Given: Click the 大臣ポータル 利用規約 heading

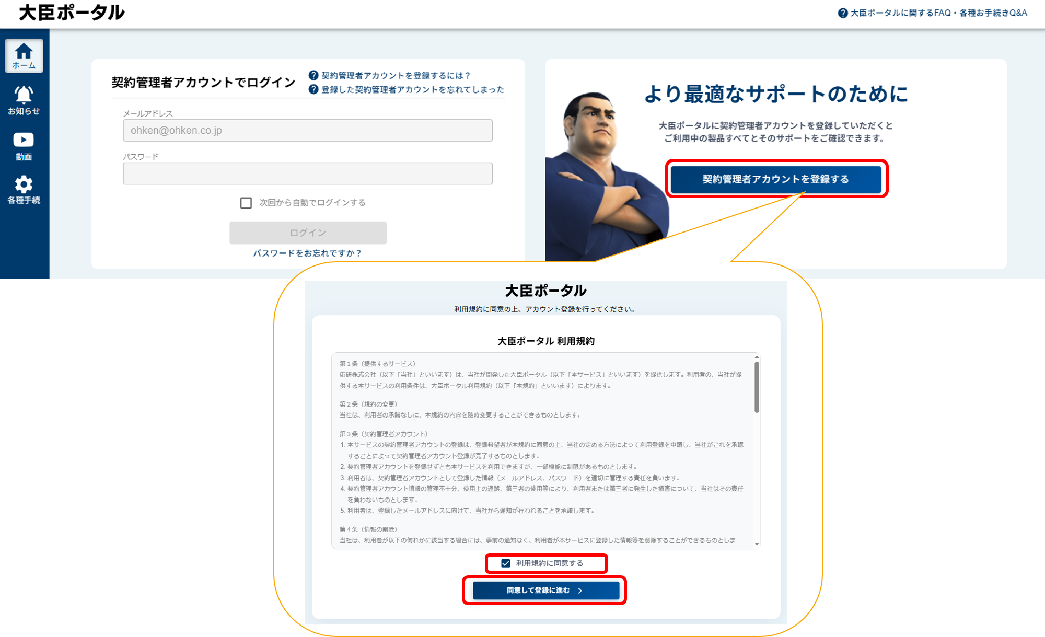Looking at the screenshot, I should (546, 341).
